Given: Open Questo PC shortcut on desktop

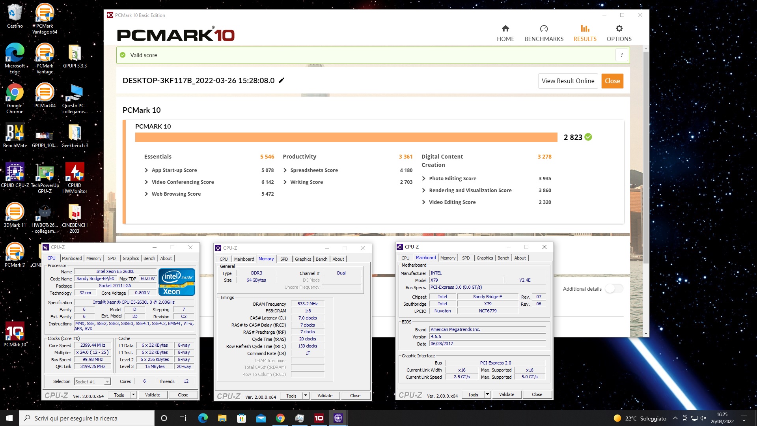Looking at the screenshot, I should coord(75,98).
